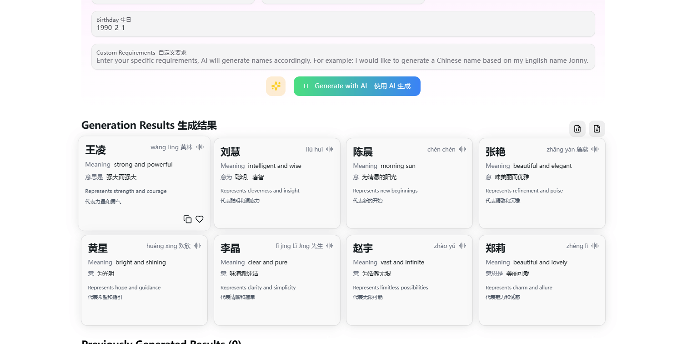Click 'beautiful and elegant' meaning text
Image resolution: width=682 pixels, height=344 pixels.
pyautogui.click(x=542, y=166)
